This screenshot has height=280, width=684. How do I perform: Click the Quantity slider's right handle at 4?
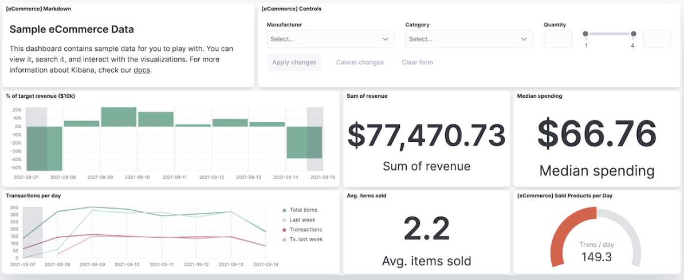pyautogui.click(x=634, y=34)
